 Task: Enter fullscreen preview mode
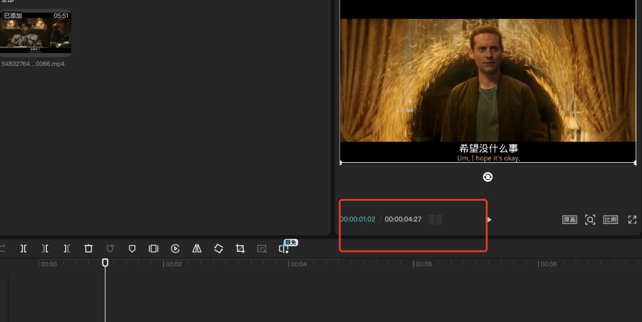tap(632, 220)
